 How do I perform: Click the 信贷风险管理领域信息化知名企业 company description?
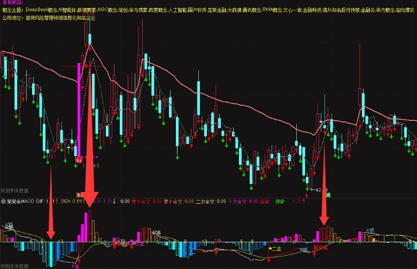click(60, 18)
